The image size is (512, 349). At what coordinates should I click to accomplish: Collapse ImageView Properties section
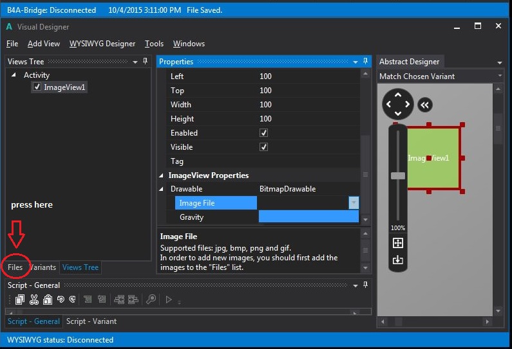[161, 175]
